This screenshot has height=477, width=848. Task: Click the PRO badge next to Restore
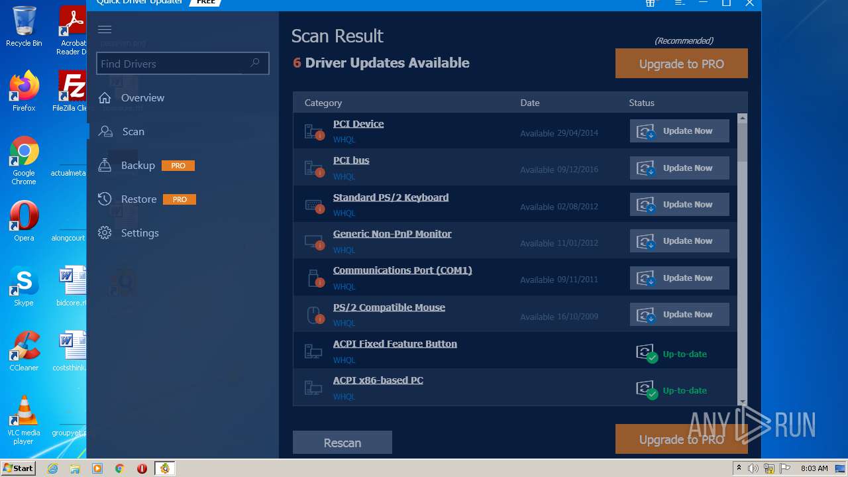tap(180, 199)
